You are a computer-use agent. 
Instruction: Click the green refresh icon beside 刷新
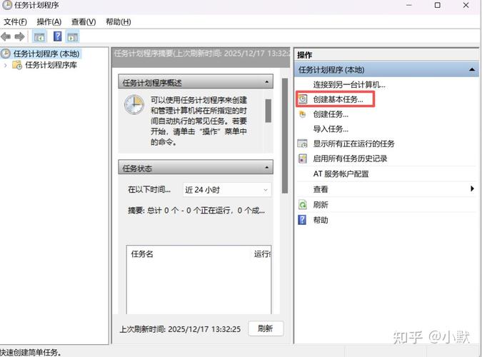point(303,204)
